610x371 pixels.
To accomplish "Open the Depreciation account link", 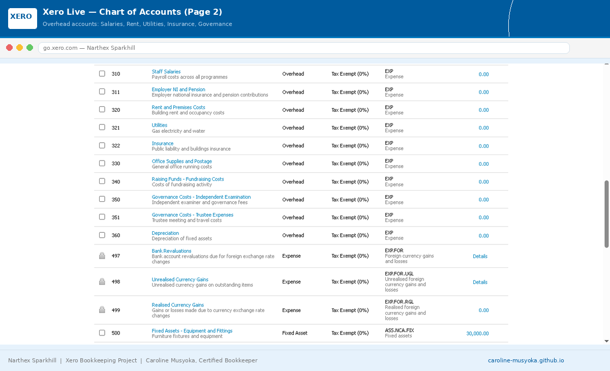I will pyautogui.click(x=165, y=233).
